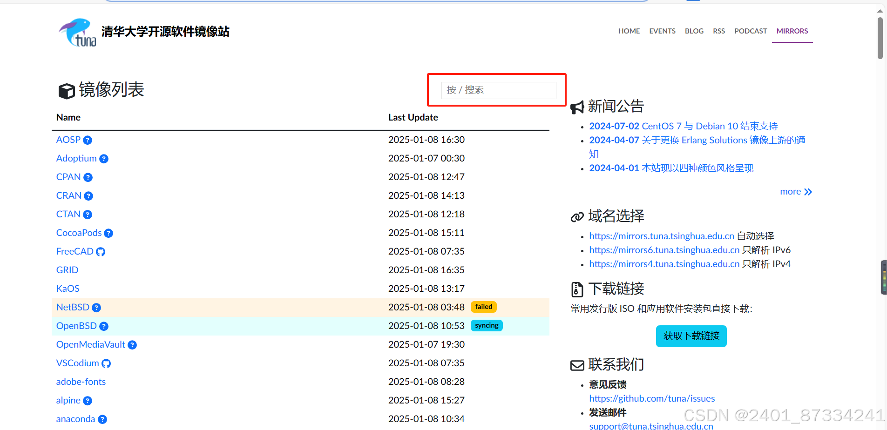Viewport: 887px width, 430px height.
Task: Open the AOSP mirror link
Action: click(x=68, y=140)
